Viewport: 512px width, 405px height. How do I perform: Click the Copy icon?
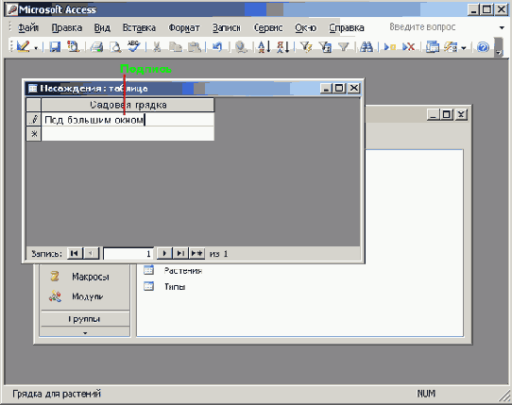click(176, 47)
